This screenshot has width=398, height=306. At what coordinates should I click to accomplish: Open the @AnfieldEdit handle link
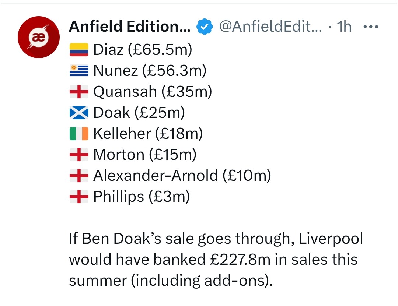[270, 27]
